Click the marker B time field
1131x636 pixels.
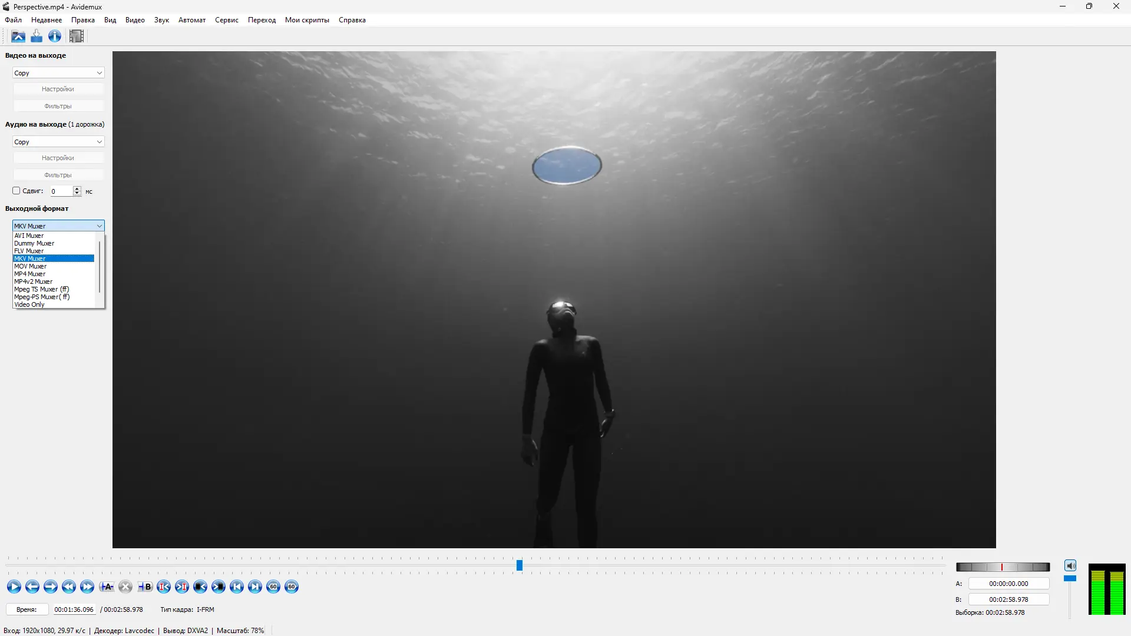point(1008,599)
